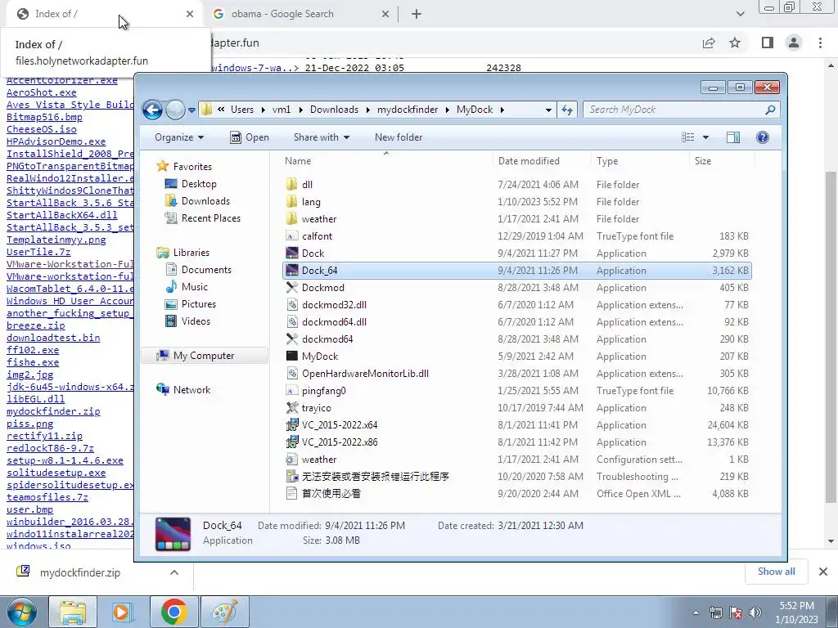Expand the address bar history dropdown

click(548, 110)
